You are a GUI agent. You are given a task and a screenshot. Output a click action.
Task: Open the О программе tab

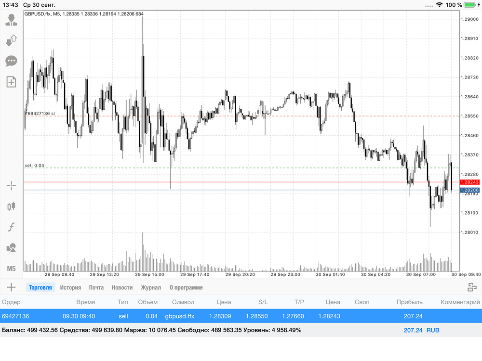tap(186, 288)
